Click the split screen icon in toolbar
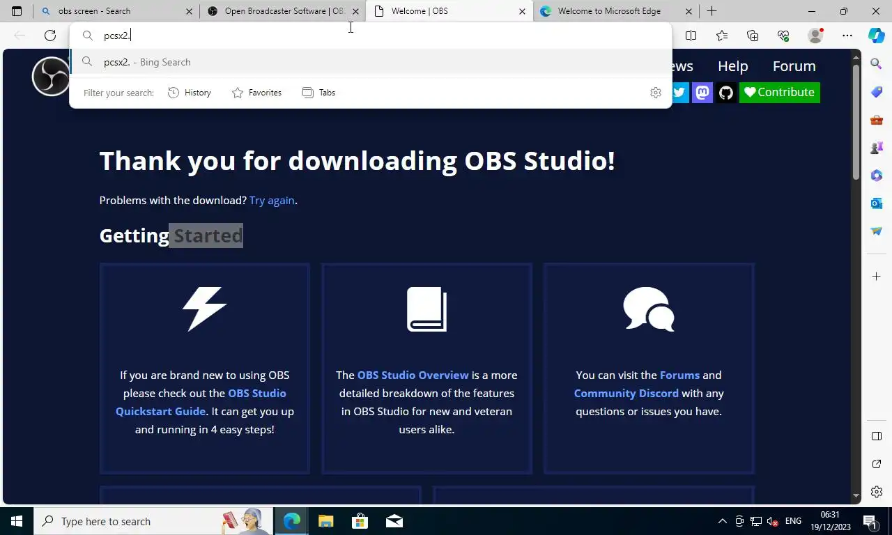The width and height of the screenshot is (892, 535). click(691, 36)
